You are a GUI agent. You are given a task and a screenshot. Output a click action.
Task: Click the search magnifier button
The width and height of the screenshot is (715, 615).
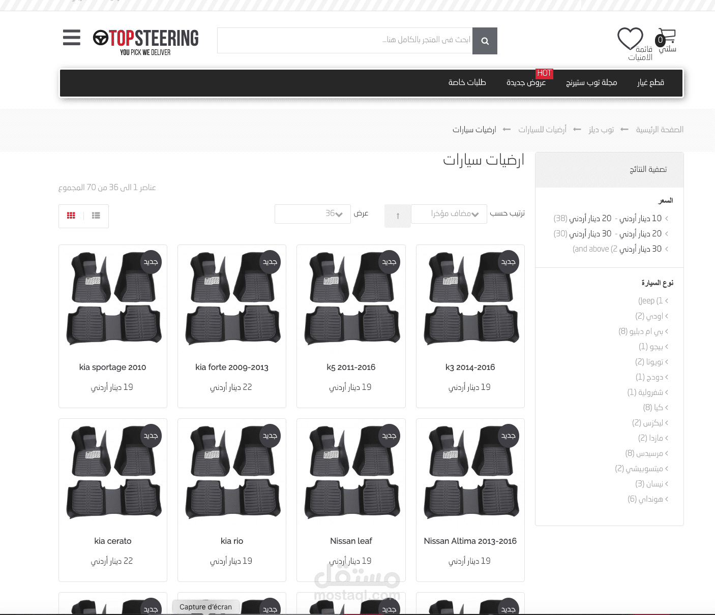485,41
